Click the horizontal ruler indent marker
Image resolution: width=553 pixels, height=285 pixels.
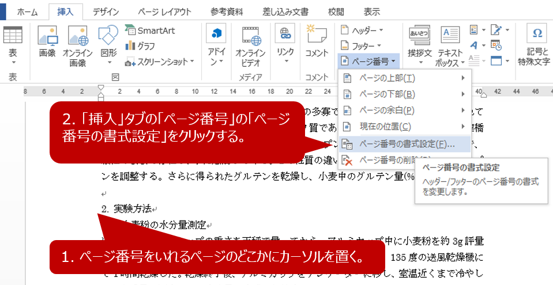pyautogui.click(x=101, y=90)
